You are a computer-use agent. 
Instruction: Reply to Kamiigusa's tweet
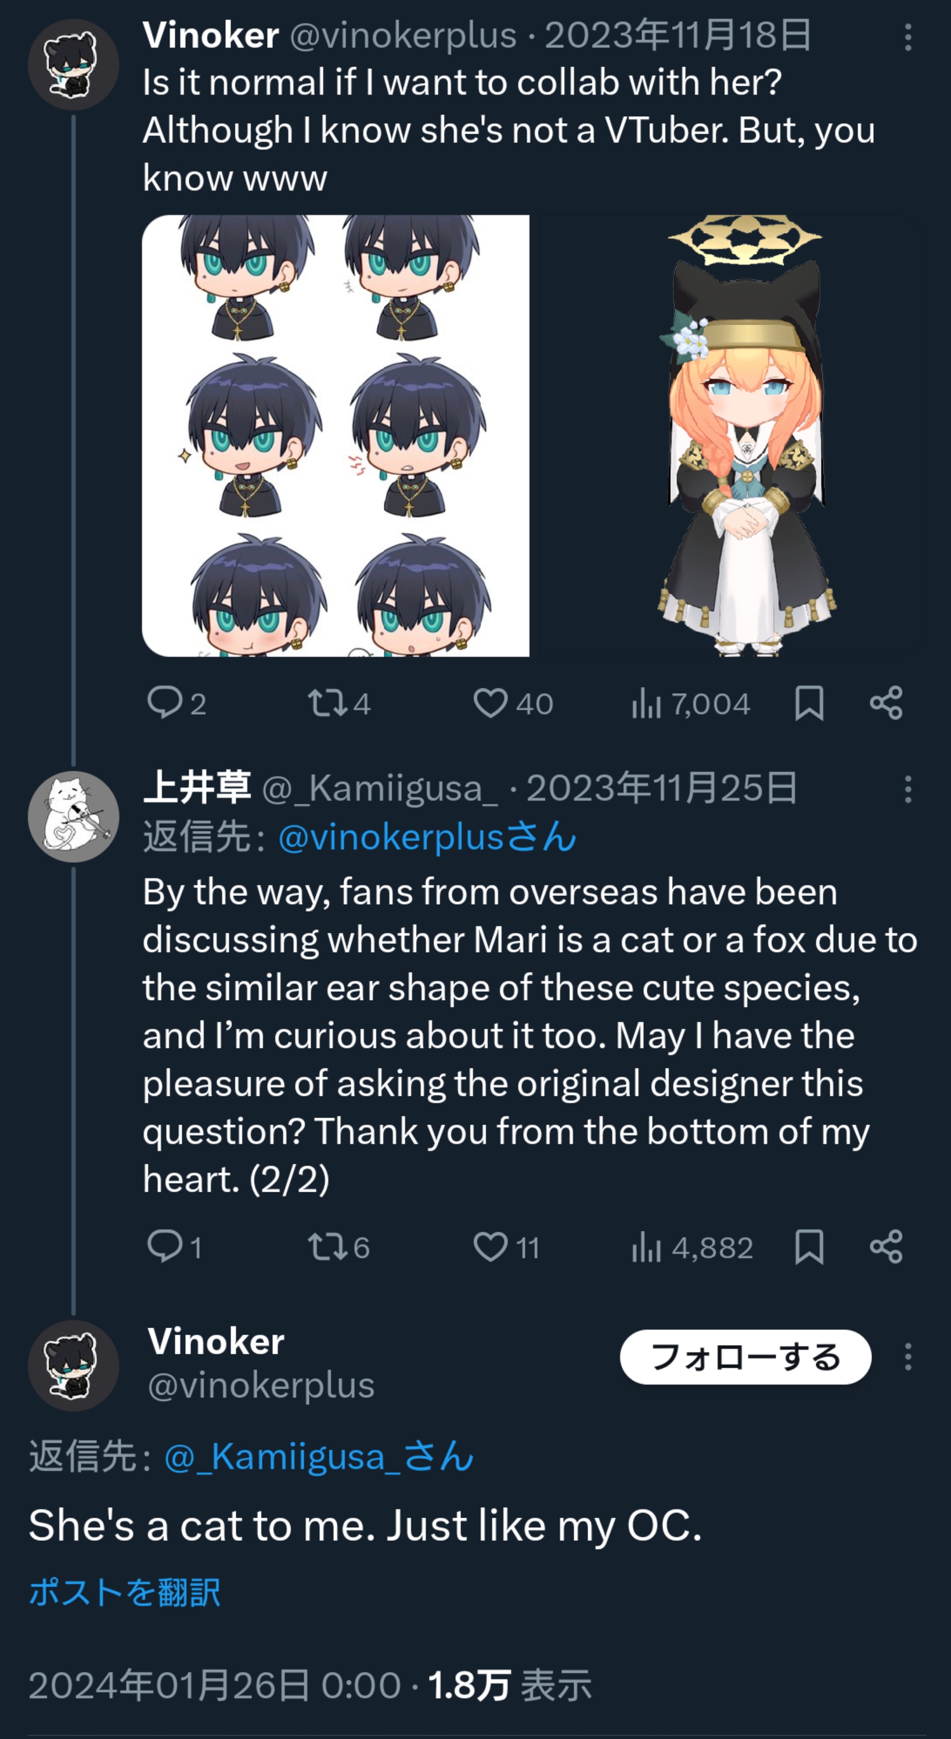tap(165, 1246)
